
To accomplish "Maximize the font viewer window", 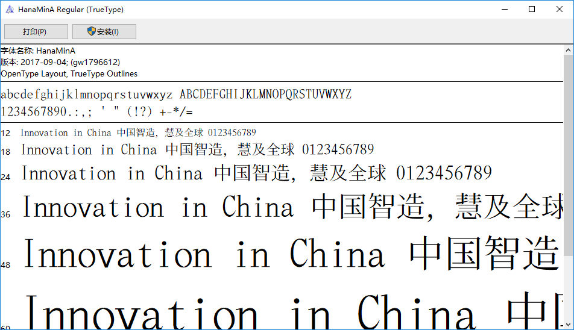I will pyautogui.click(x=532, y=10).
